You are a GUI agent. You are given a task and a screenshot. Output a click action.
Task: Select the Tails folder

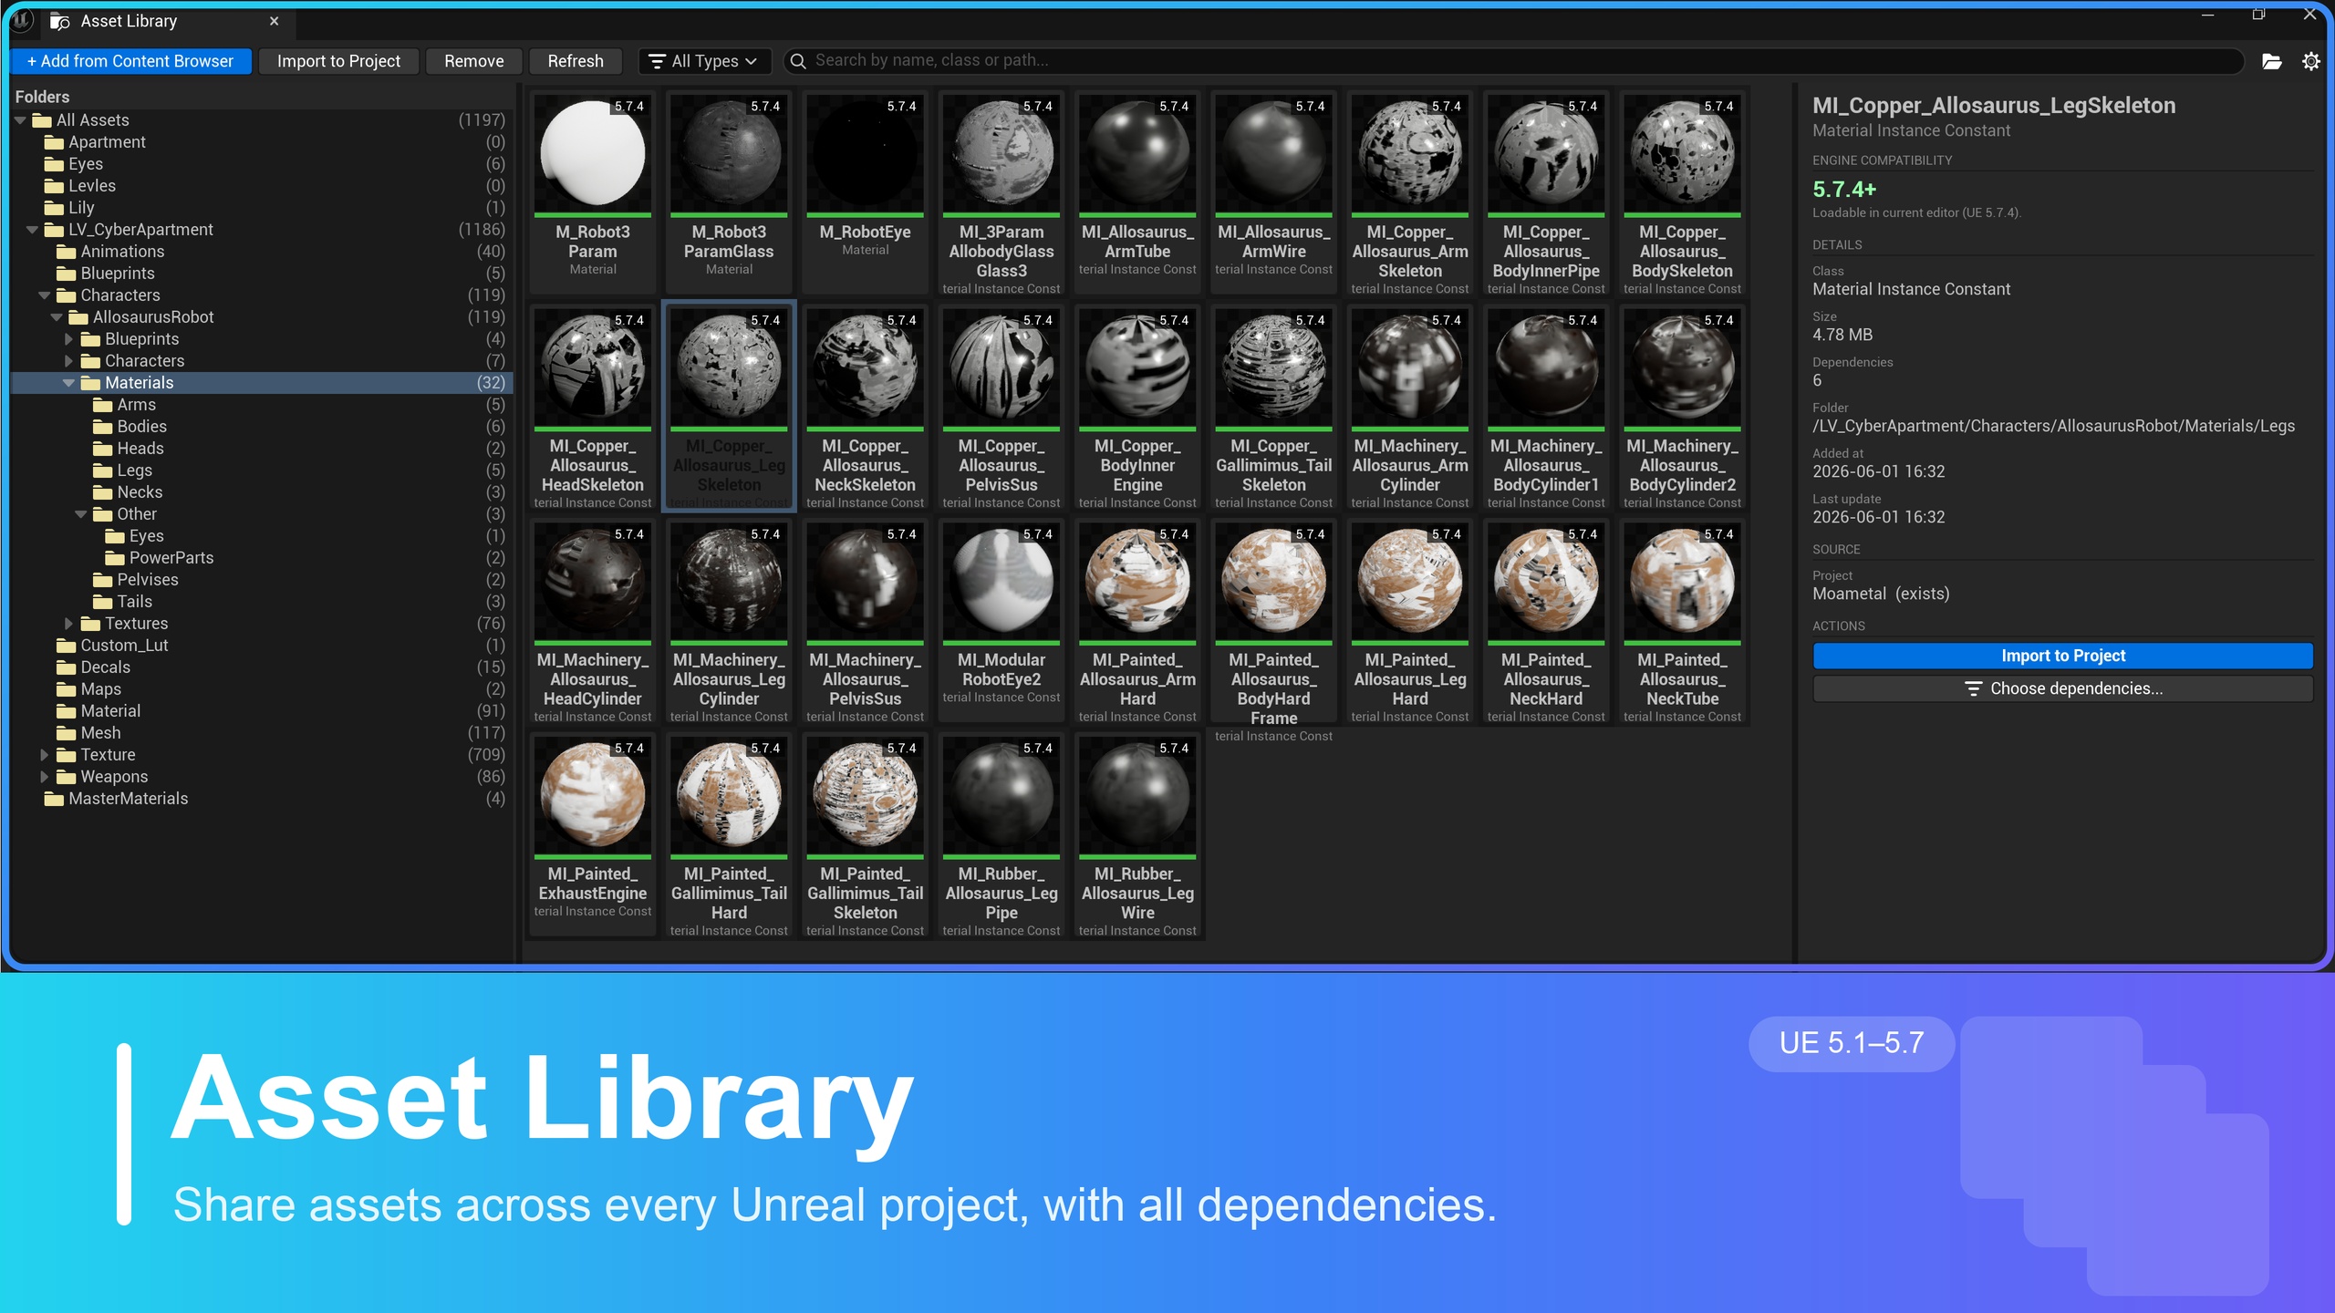(263, 602)
